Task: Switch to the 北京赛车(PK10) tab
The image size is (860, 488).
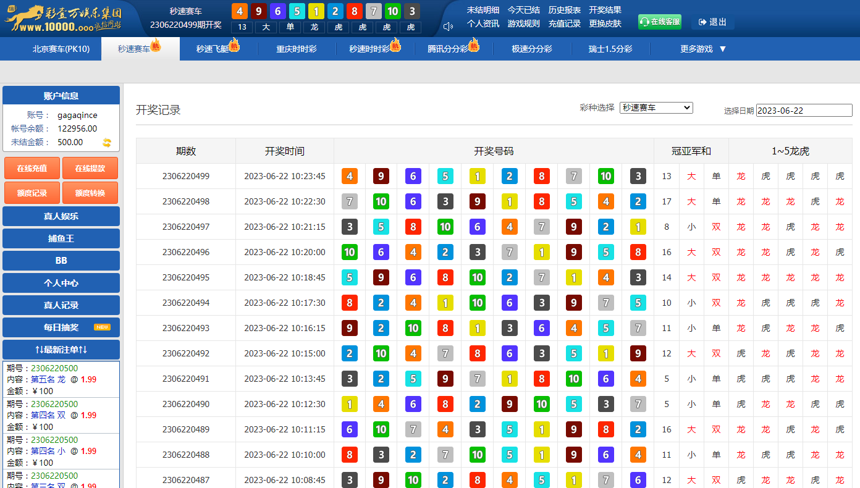Action: (x=61, y=49)
